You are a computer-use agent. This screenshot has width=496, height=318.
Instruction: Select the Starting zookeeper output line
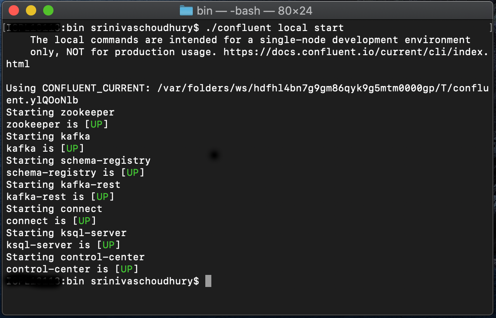[x=60, y=112]
